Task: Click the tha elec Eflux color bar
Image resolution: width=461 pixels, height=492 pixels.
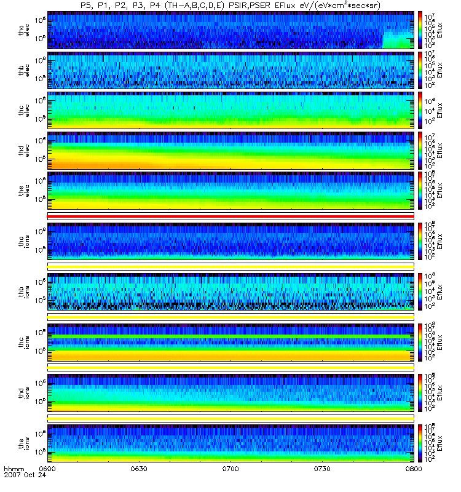Action: [x=420, y=30]
